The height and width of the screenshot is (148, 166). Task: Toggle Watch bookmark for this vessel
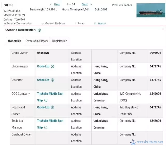point(100,24)
